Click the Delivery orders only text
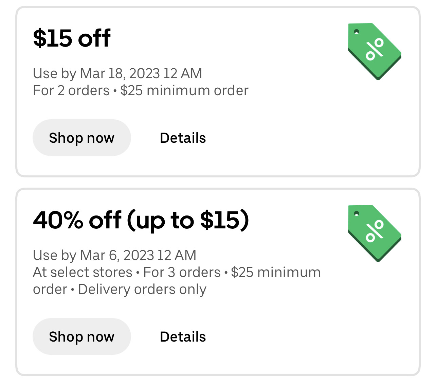This screenshot has height=381, width=436. coord(142,289)
